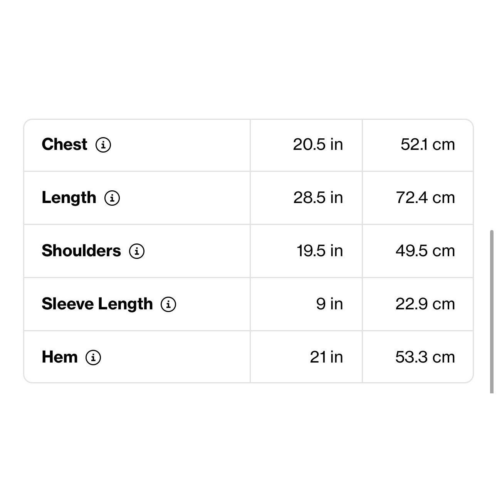The width and height of the screenshot is (497, 497).
Task: Click the 19.5 in shoulders value
Action: tap(320, 251)
